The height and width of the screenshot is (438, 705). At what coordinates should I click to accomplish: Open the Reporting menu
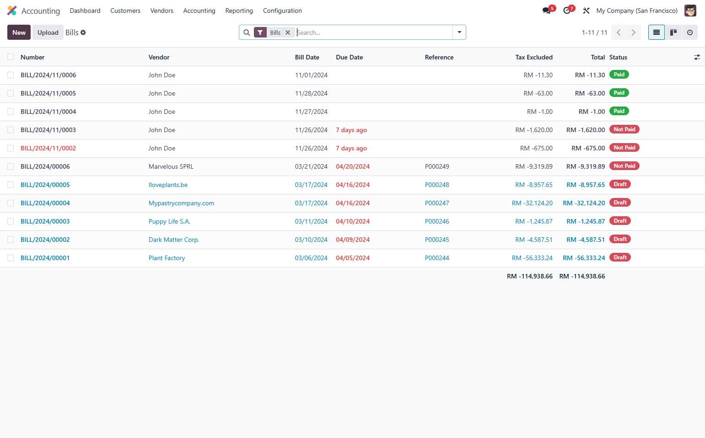tap(239, 11)
